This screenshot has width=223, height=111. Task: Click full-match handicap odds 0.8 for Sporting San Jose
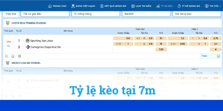click(123, 38)
